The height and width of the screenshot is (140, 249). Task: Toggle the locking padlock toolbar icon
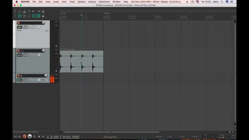43,16
